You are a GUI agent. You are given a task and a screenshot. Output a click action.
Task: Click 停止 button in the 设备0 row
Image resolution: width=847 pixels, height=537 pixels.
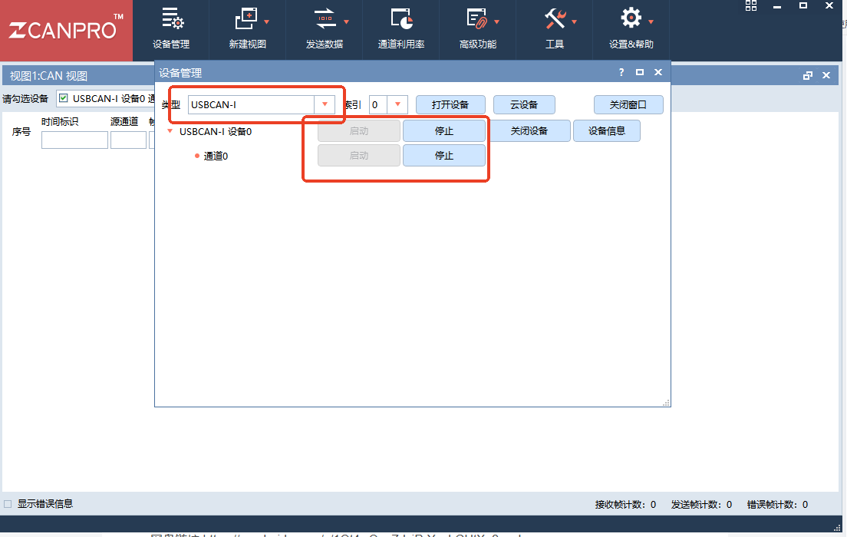(444, 130)
